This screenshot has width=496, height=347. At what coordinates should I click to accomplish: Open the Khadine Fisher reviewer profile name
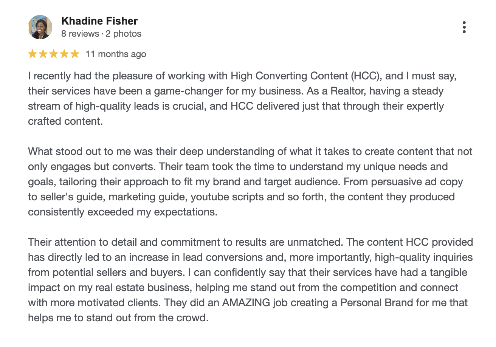point(99,21)
